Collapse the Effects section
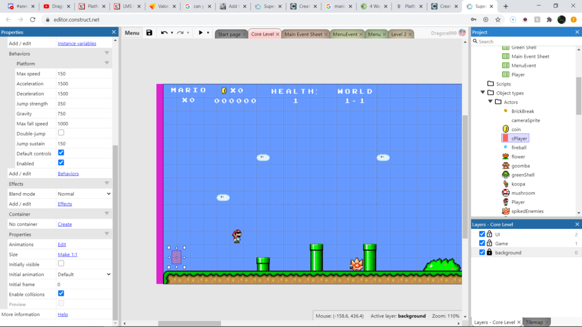Image resolution: width=582 pixels, height=327 pixels. pos(106,183)
